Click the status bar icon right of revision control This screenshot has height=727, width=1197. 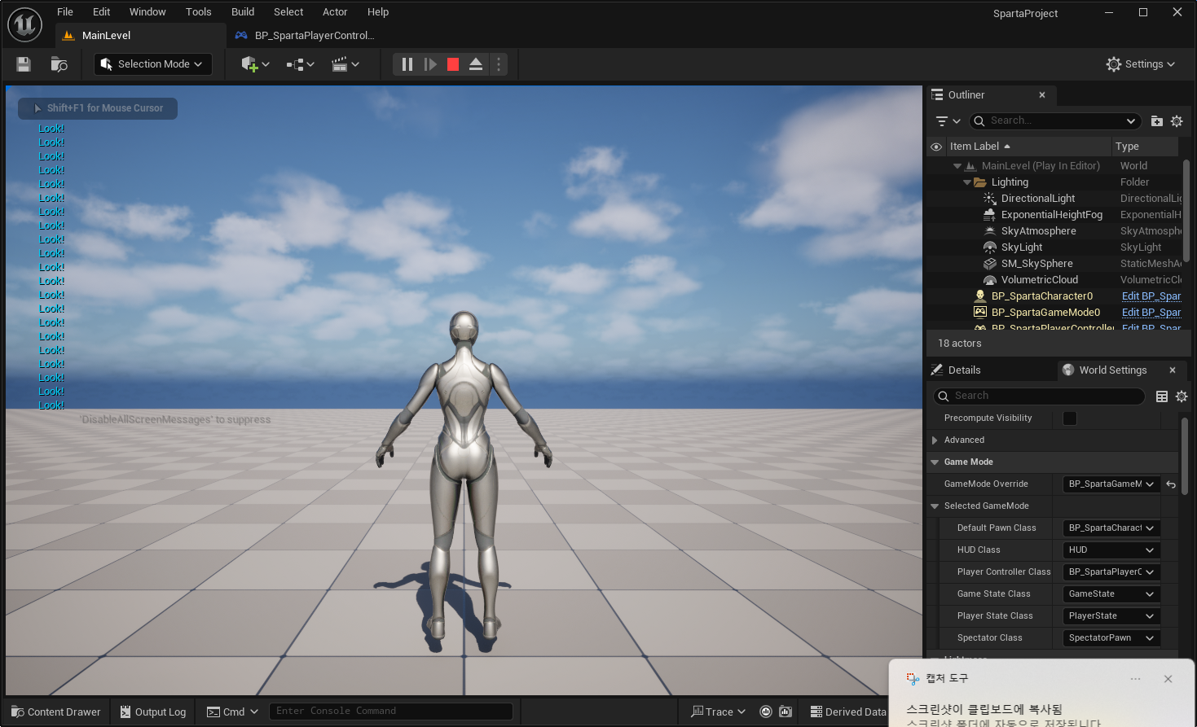pos(786,712)
